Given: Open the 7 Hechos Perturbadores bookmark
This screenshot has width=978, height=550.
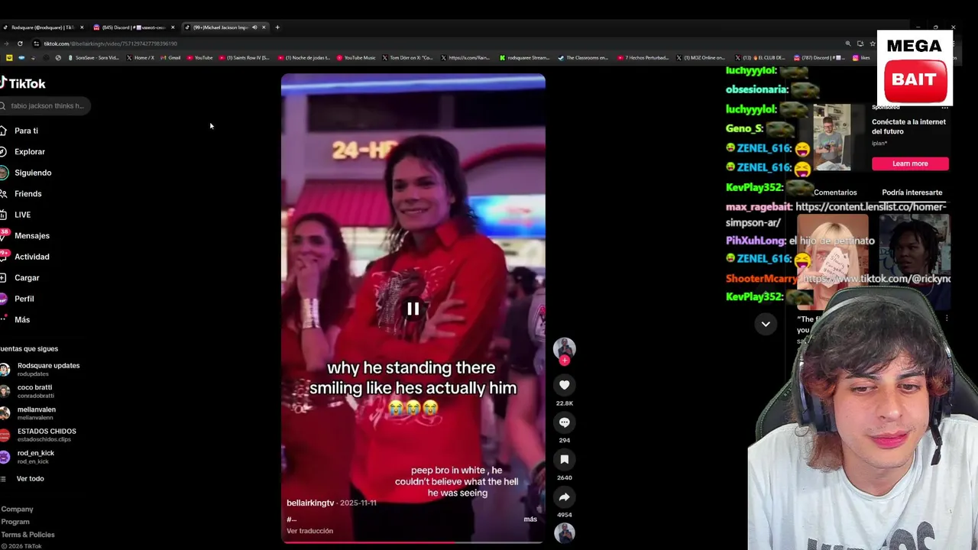Looking at the screenshot, I should pos(643,57).
